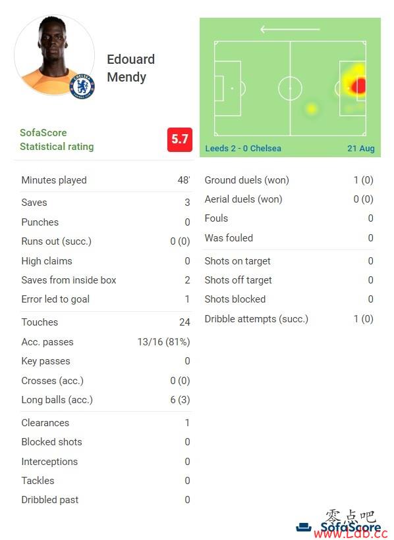This screenshot has height=540, width=394.
Task: Click the 21 Aug match date
Action: (361, 149)
